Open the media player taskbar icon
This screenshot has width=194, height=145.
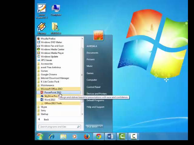[75, 137]
